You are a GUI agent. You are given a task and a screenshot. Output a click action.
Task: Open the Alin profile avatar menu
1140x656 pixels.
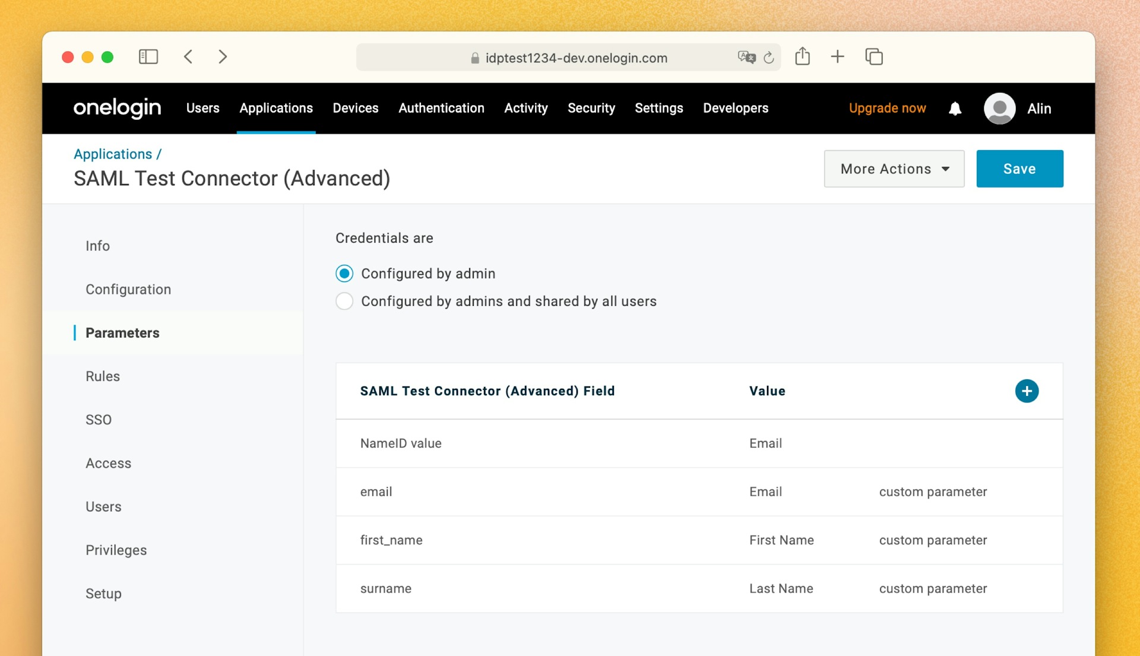pos(999,108)
